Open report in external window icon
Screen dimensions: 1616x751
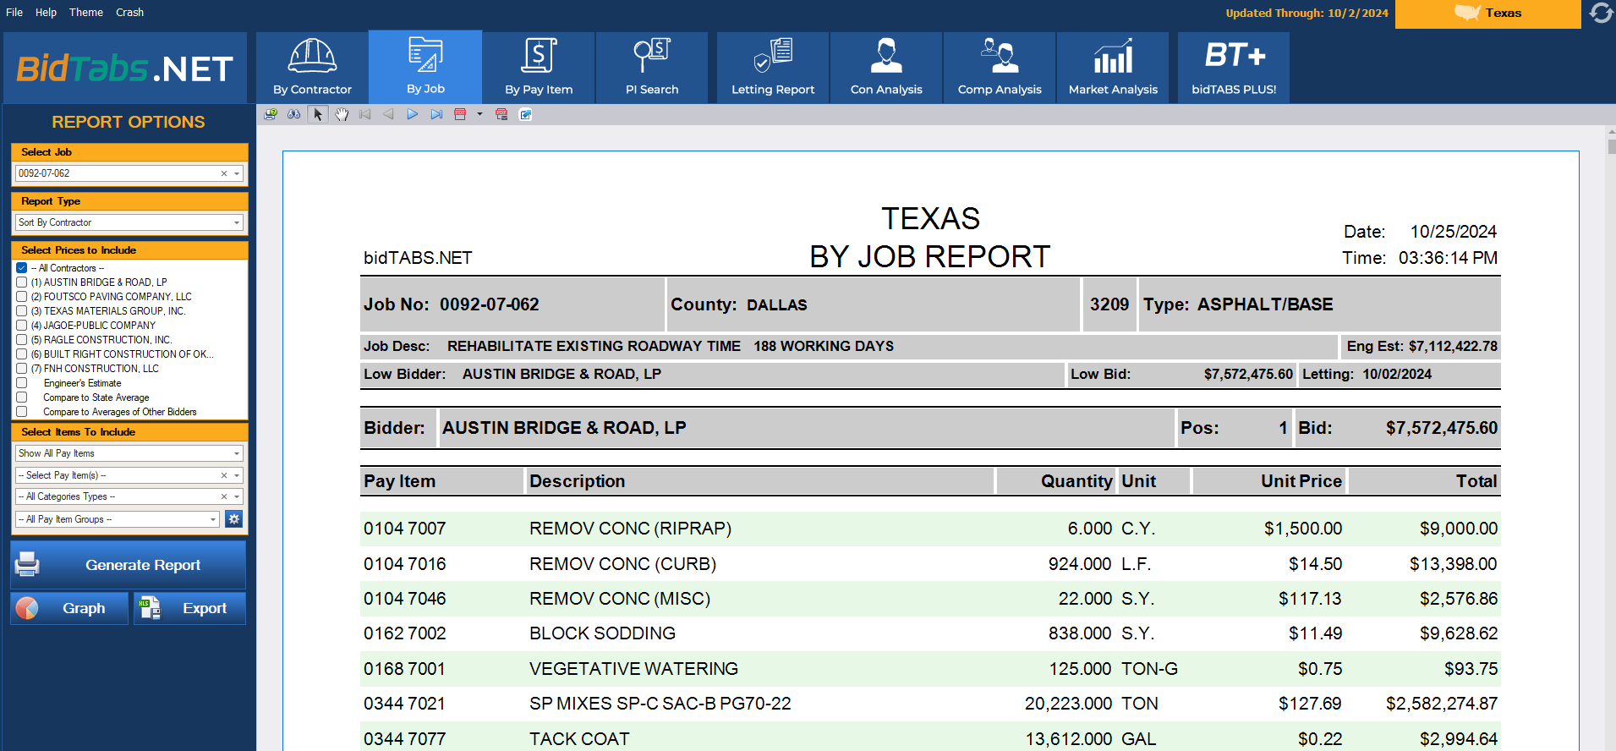pyautogui.click(x=525, y=114)
